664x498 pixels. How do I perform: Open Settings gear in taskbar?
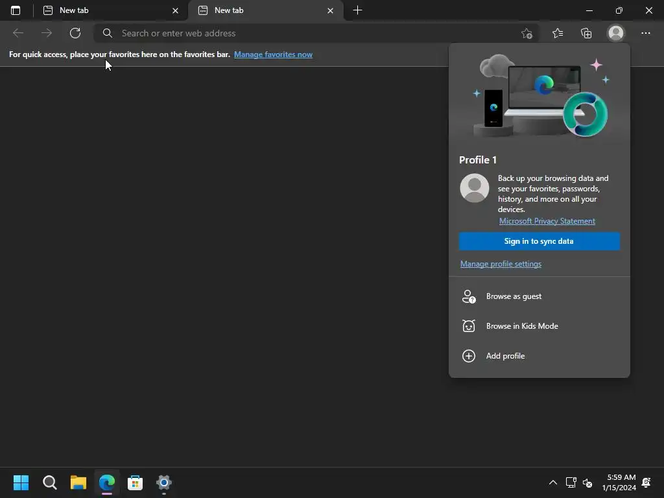point(164,482)
